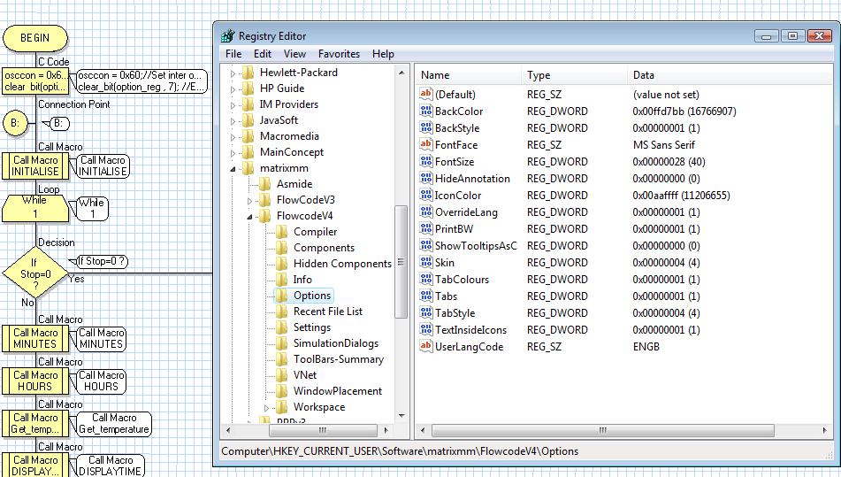Image resolution: width=841 pixels, height=477 pixels.
Task: Click the Type column header
Action: pos(574,75)
